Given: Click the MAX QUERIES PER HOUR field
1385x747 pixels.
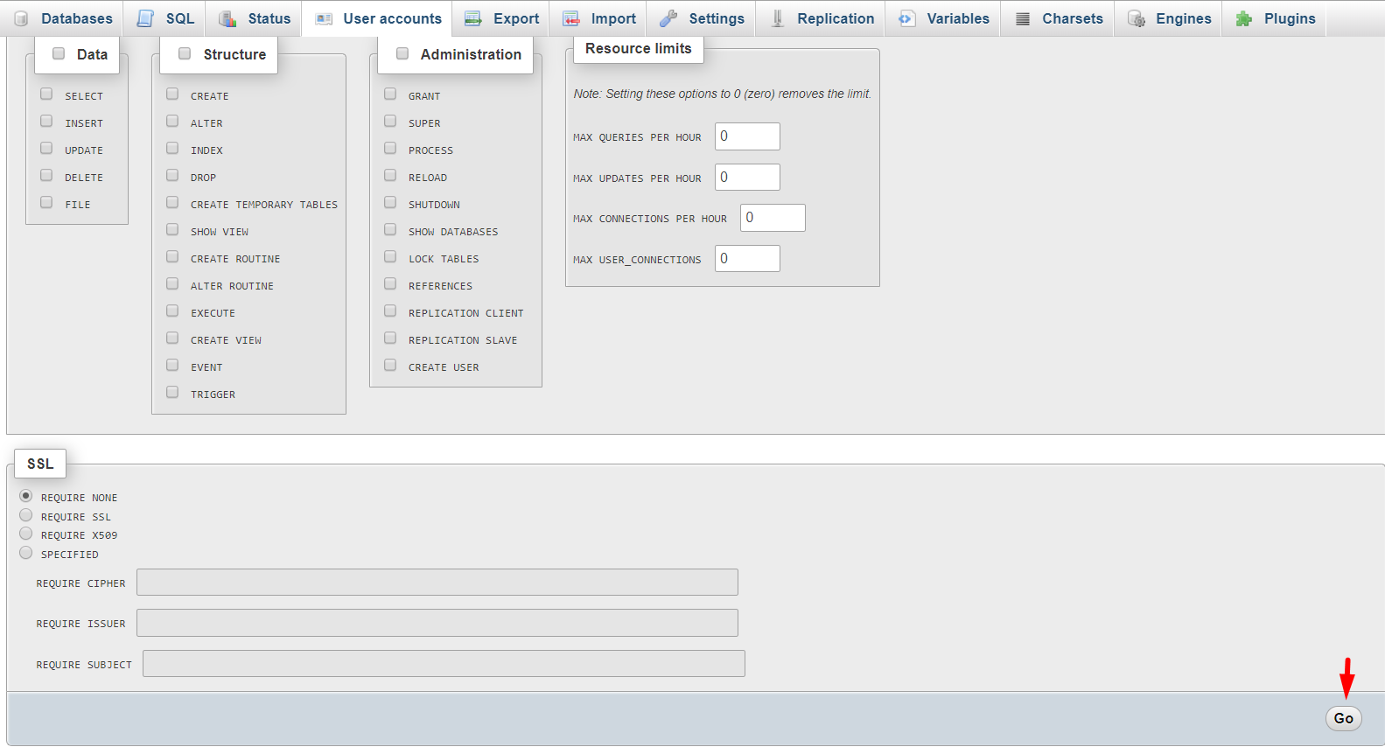Looking at the screenshot, I should (x=747, y=136).
